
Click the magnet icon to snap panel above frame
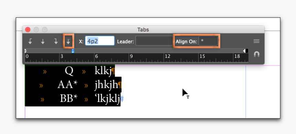pos(256,54)
